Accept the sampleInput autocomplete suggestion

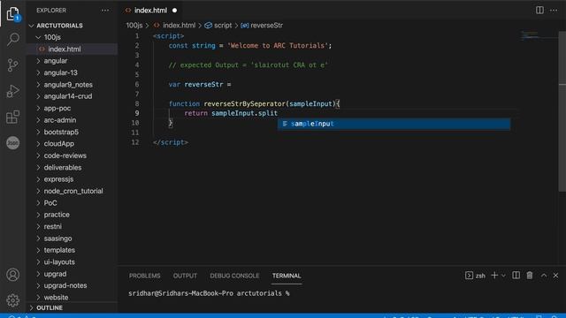pos(394,124)
